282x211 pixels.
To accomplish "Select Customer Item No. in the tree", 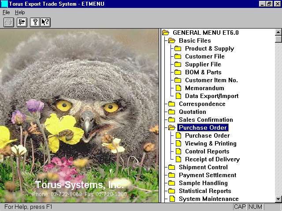I will [211, 80].
